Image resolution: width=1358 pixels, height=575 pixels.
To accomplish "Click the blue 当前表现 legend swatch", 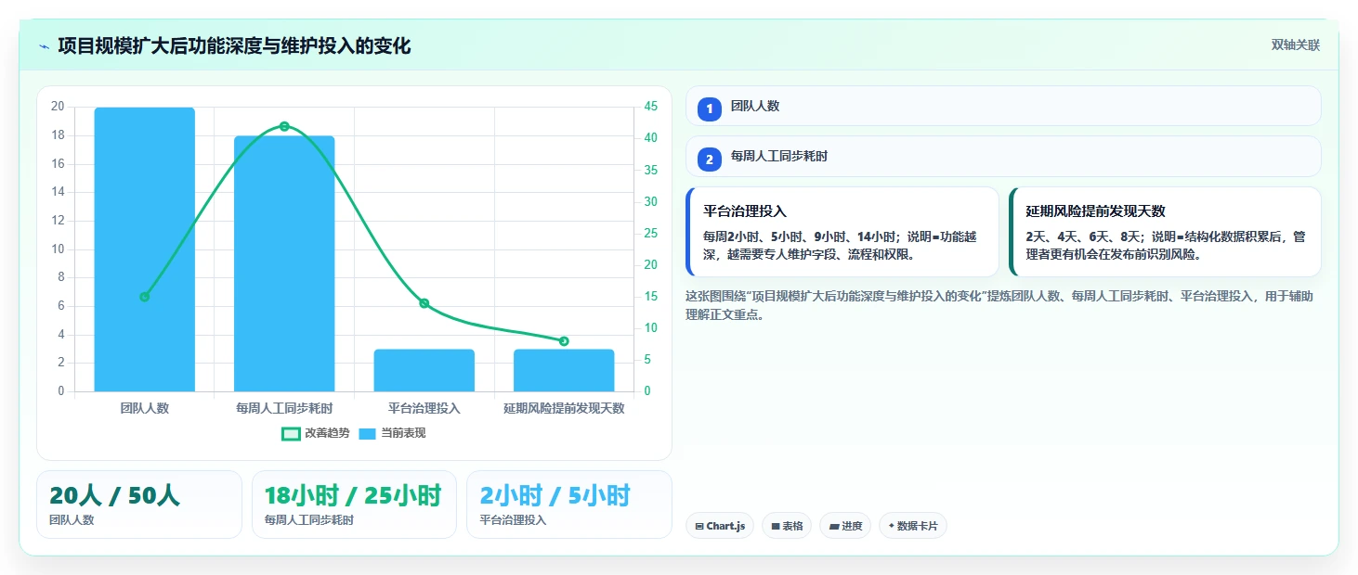I will [x=367, y=433].
